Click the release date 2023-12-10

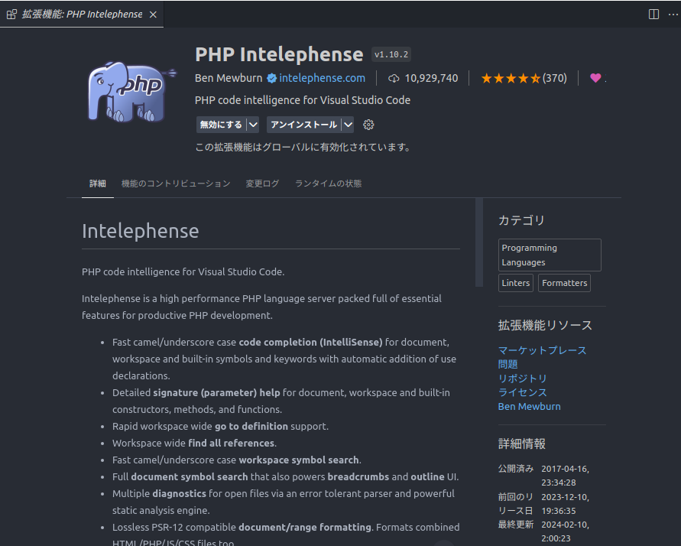coord(565,503)
